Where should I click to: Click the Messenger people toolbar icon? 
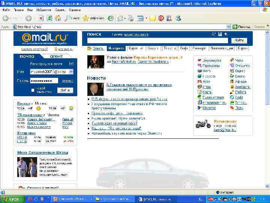[178, 18]
